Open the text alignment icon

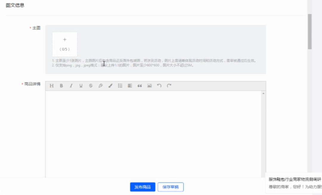tap(129, 86)
